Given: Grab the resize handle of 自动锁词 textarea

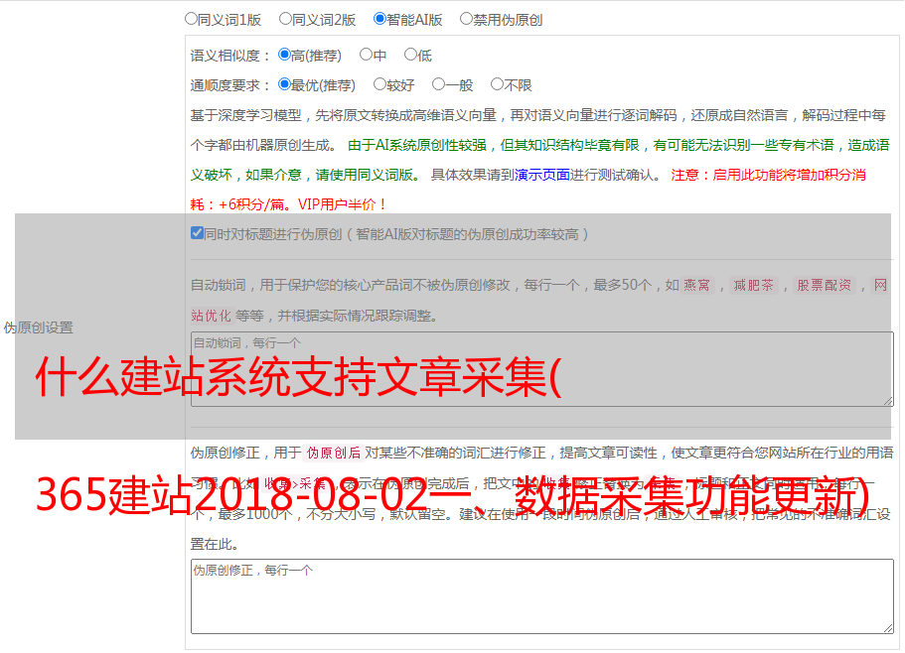Looking at the screenshot, I should point(888,401).
